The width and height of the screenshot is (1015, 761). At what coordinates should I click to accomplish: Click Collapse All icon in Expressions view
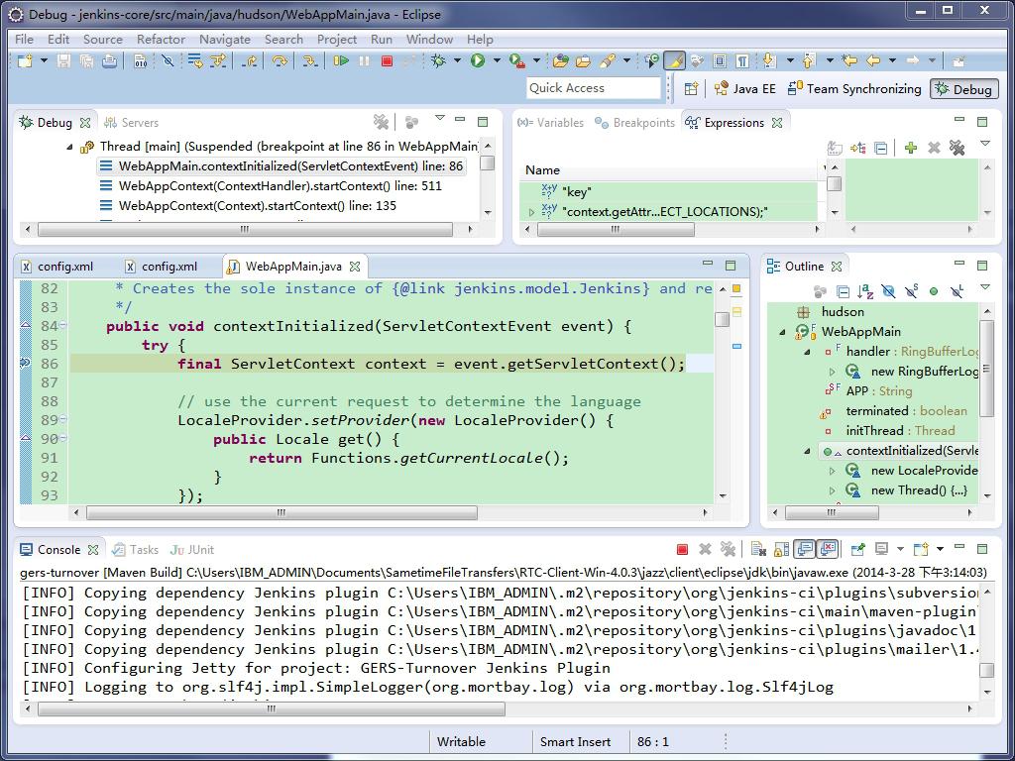[880, 149]
